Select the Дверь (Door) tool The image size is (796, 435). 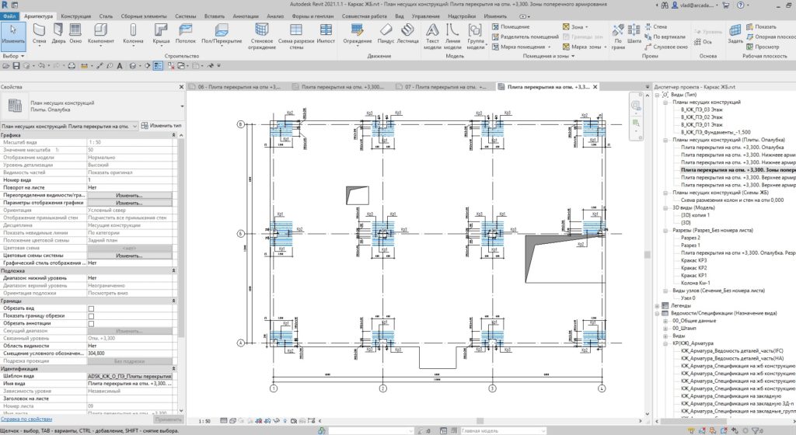[x=59, y=32]
